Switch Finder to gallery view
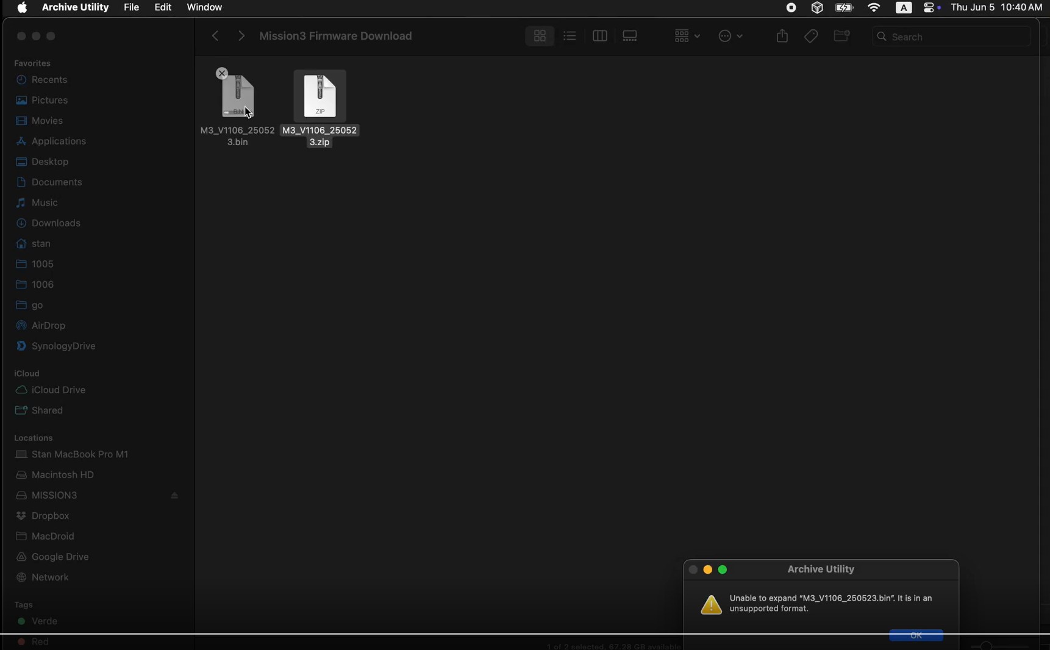 click(630, 37)
